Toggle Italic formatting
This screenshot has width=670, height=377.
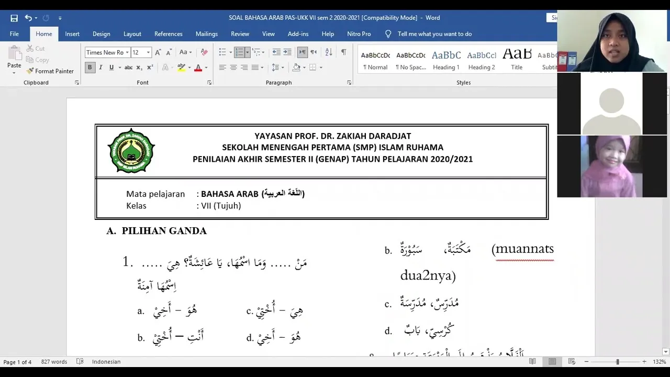100,68
